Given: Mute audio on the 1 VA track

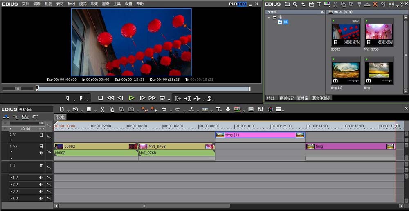Looking at the screenshot, I should [41, 153].
